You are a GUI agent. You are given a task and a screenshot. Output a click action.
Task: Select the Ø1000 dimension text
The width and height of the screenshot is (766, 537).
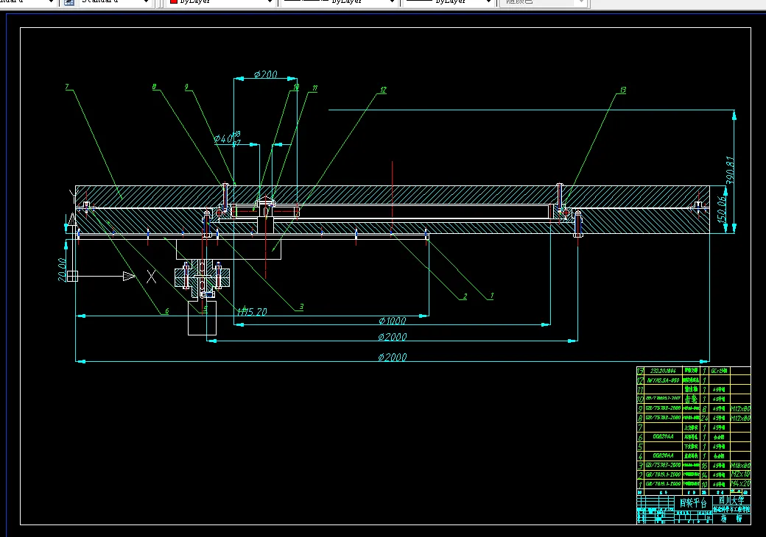[393, 321]
